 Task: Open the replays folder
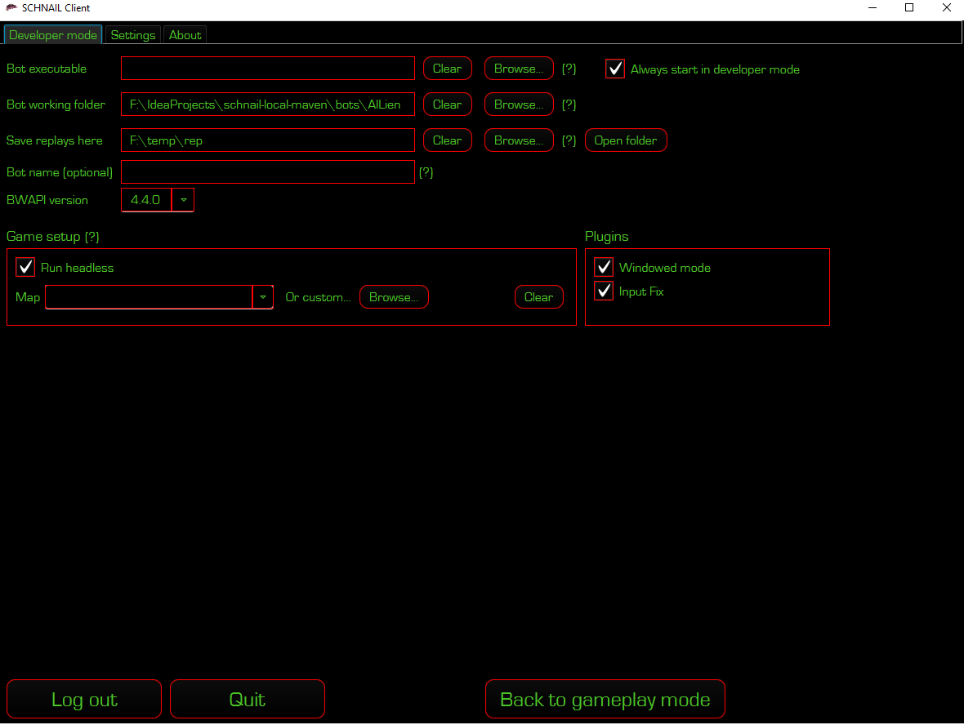(626, 140)
